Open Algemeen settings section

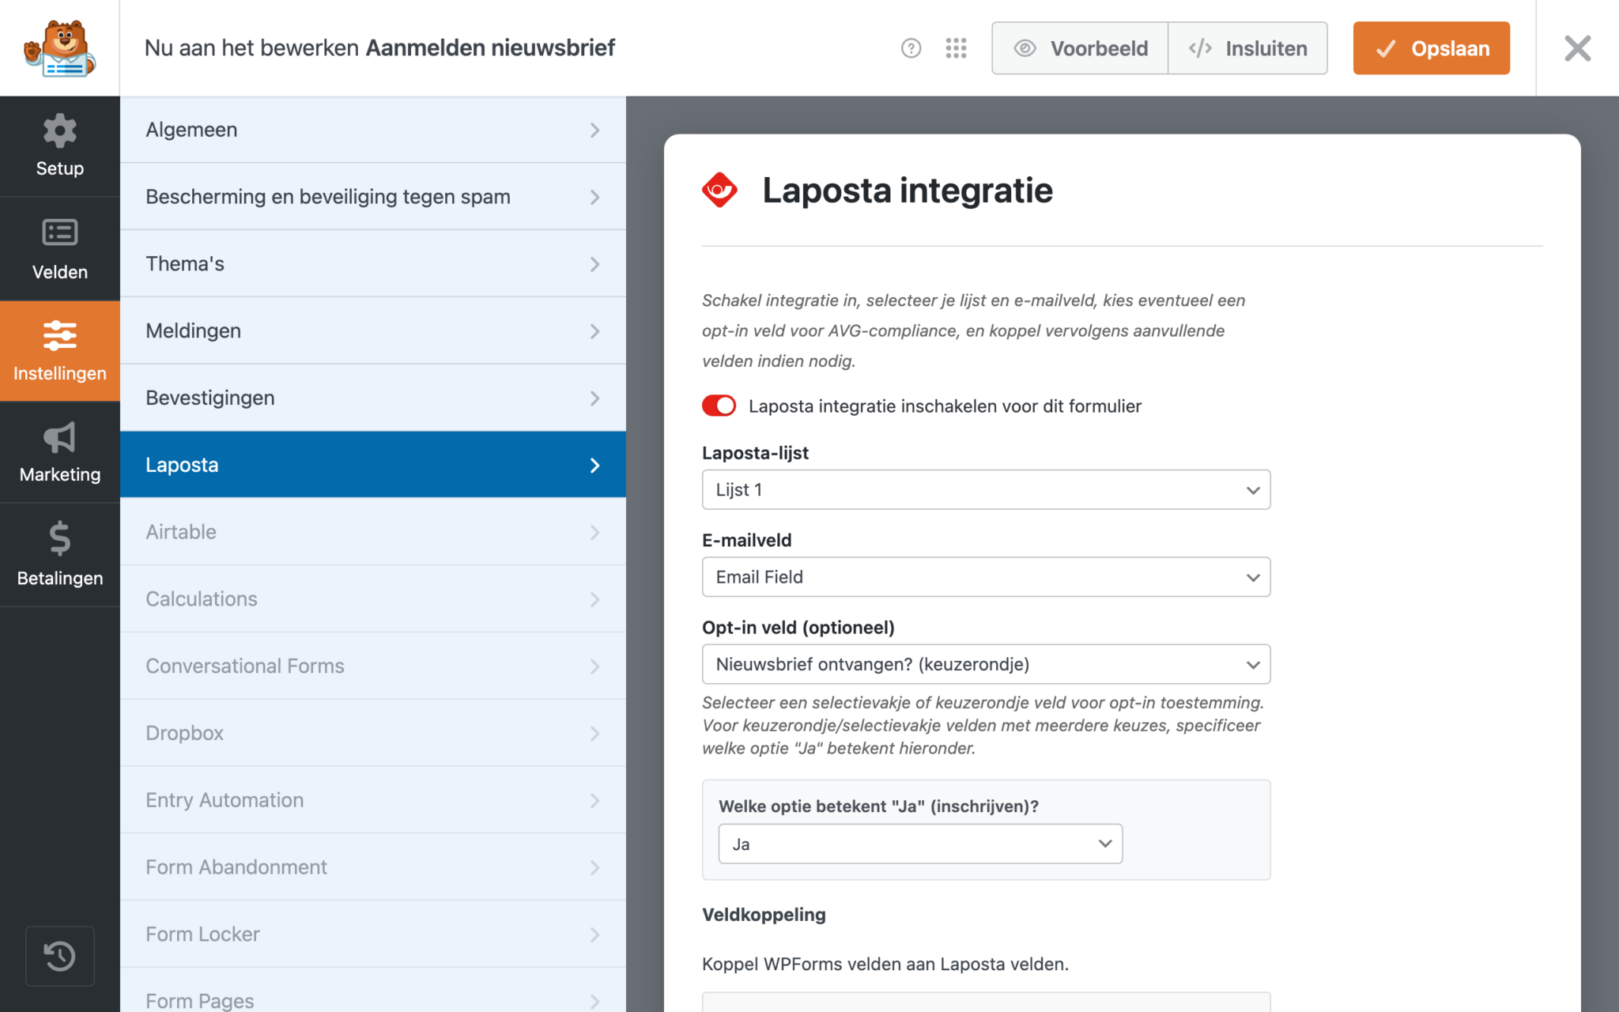[373, 130]
